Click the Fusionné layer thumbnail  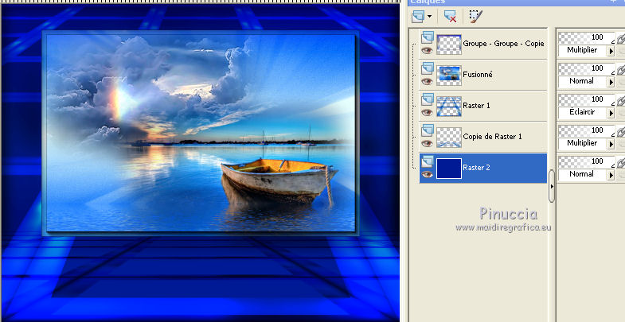tap(449, 76)
